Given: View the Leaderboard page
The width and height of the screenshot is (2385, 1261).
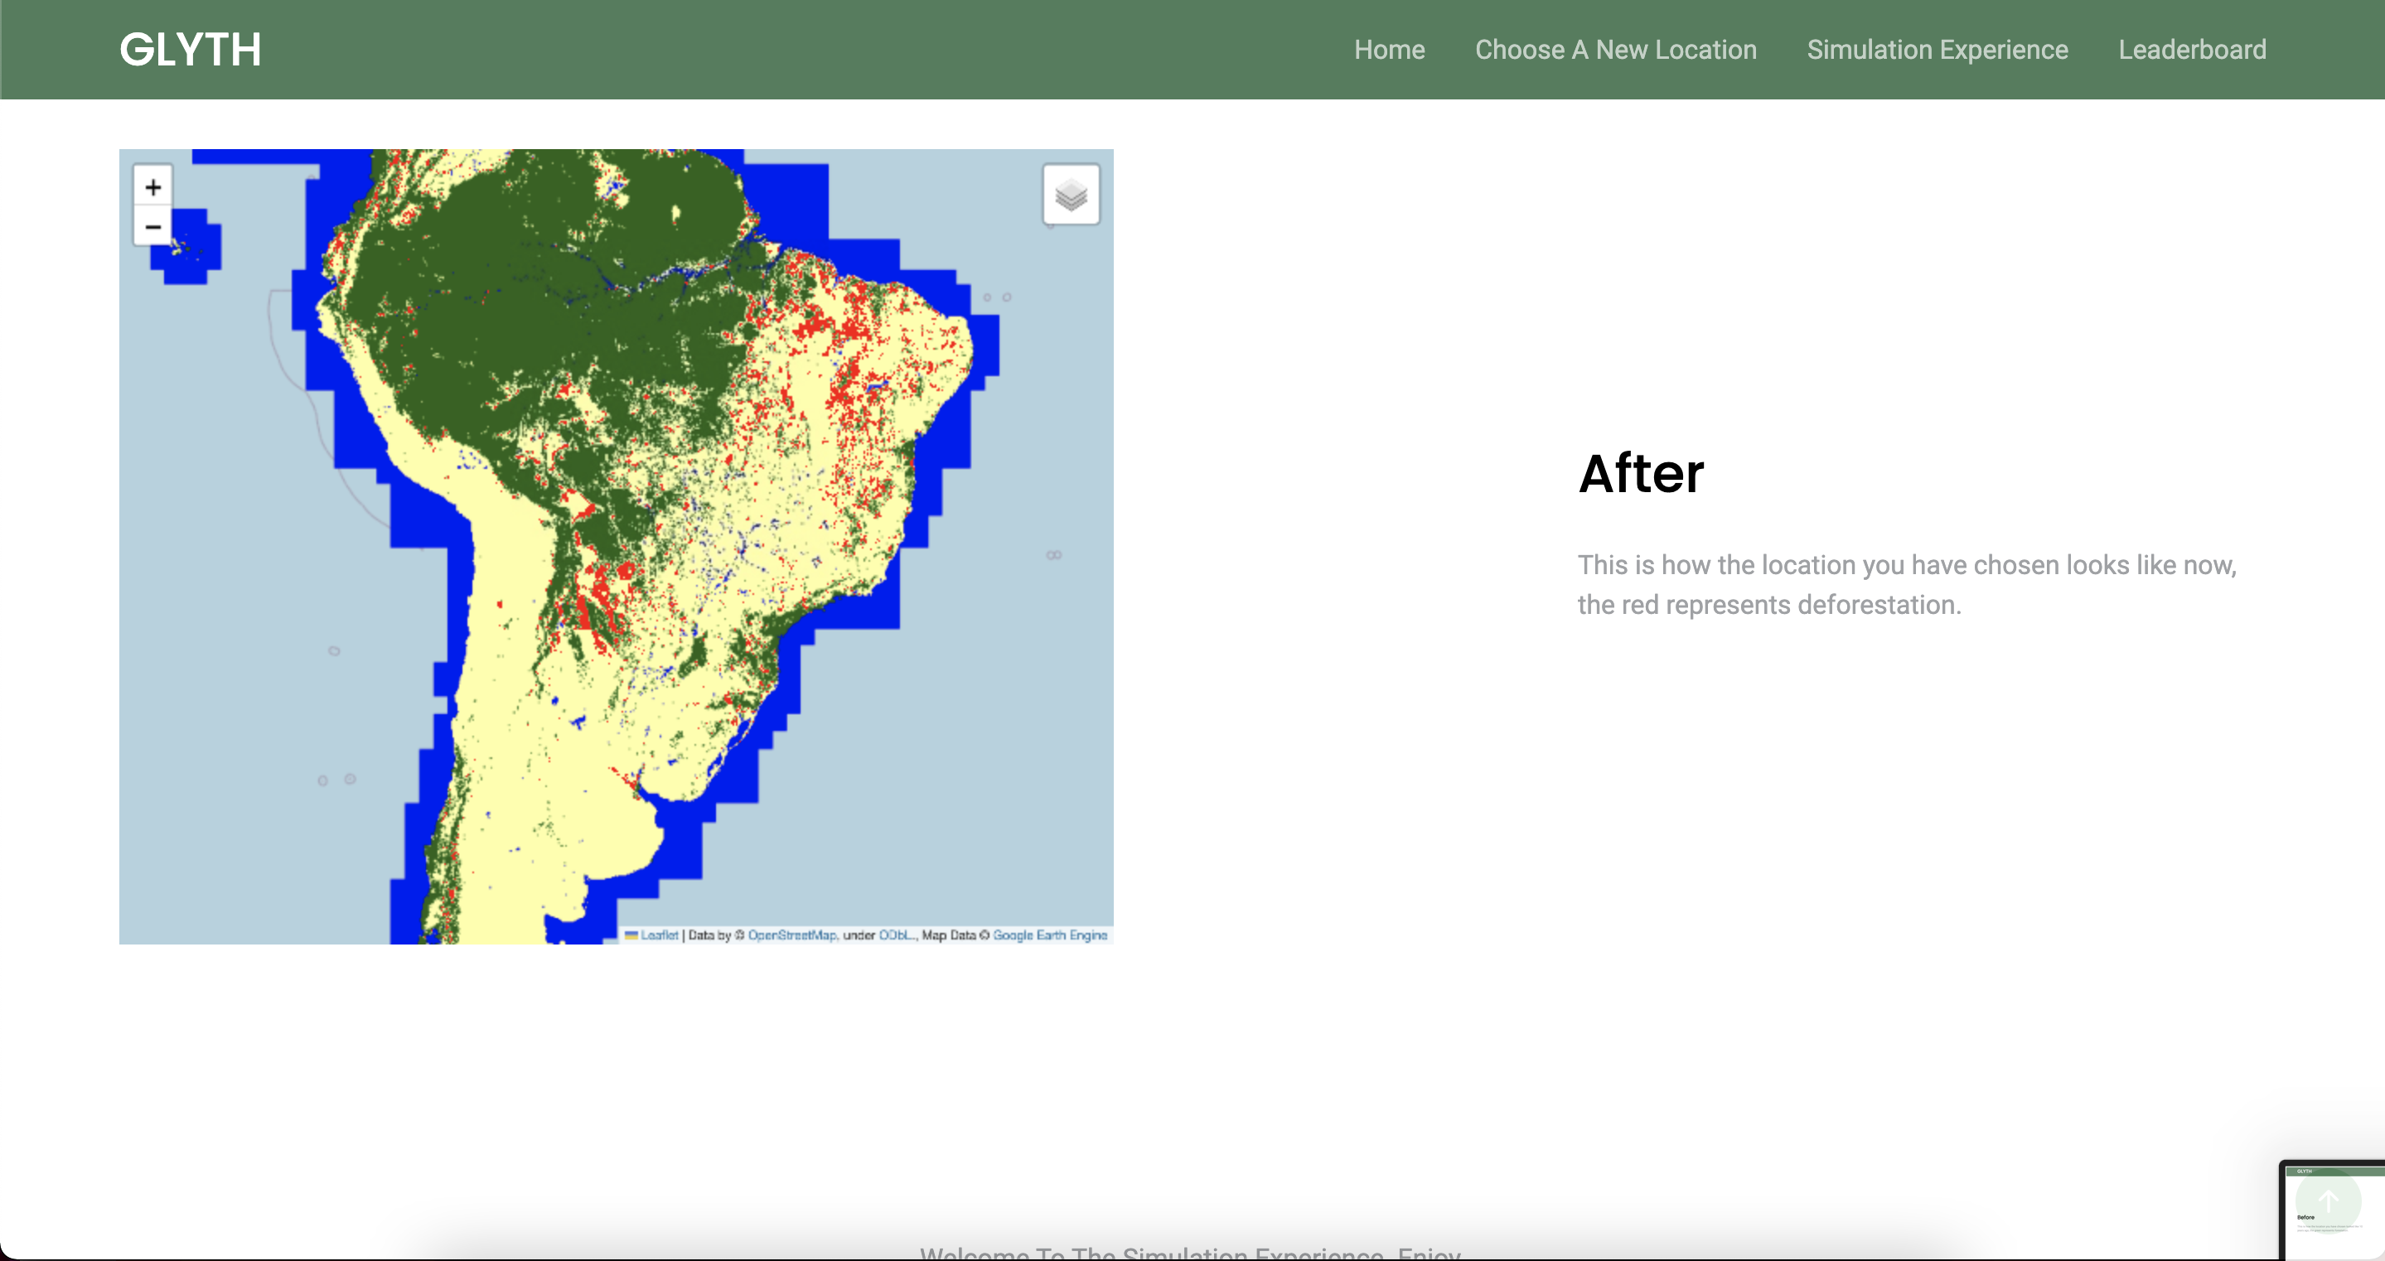Looking at the screenshot, I should (2191, 50).
